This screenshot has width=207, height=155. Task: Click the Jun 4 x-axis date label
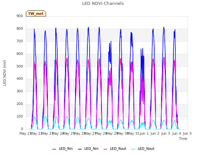(177, 133)
